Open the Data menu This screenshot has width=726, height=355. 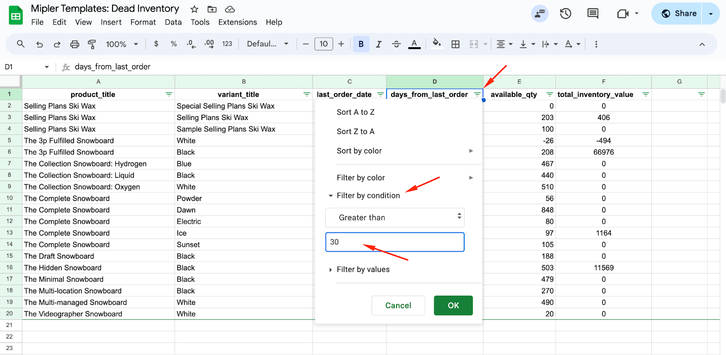point(173,22)
